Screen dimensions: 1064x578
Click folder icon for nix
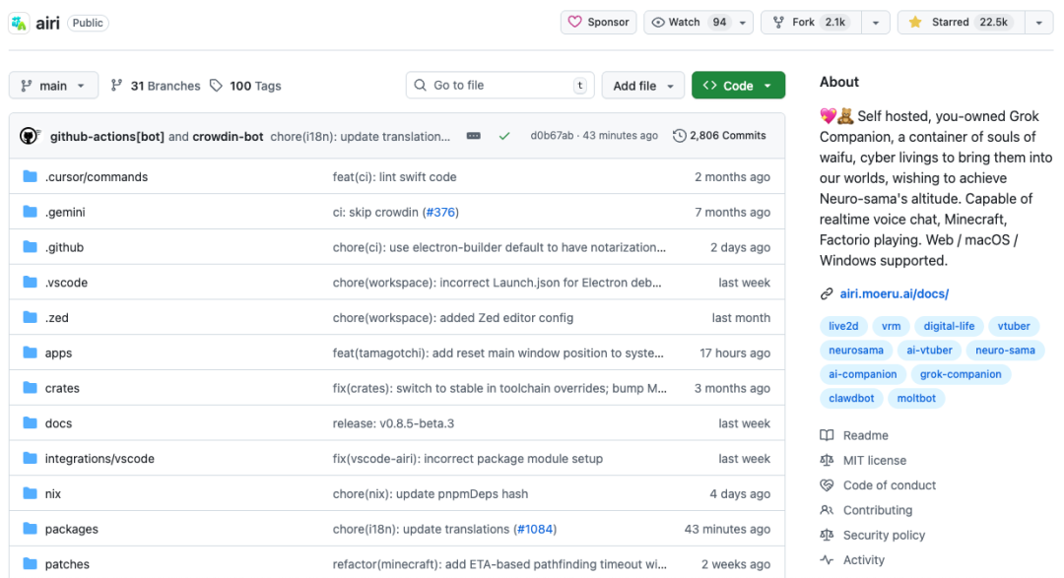[30, 493]
